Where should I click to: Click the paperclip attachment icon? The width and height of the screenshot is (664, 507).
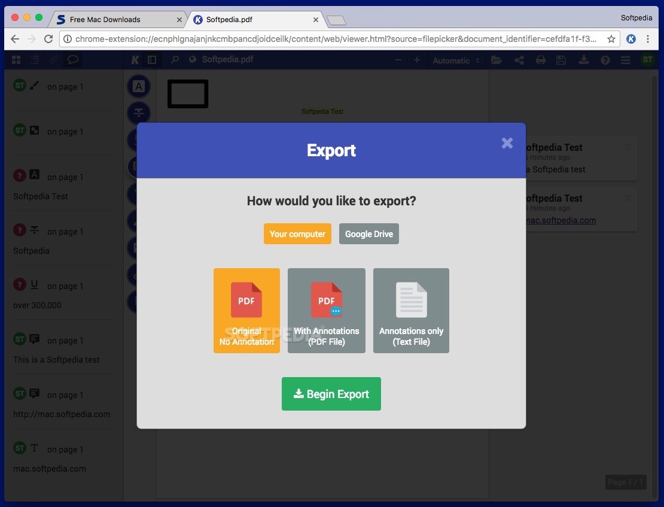[53, 60]
